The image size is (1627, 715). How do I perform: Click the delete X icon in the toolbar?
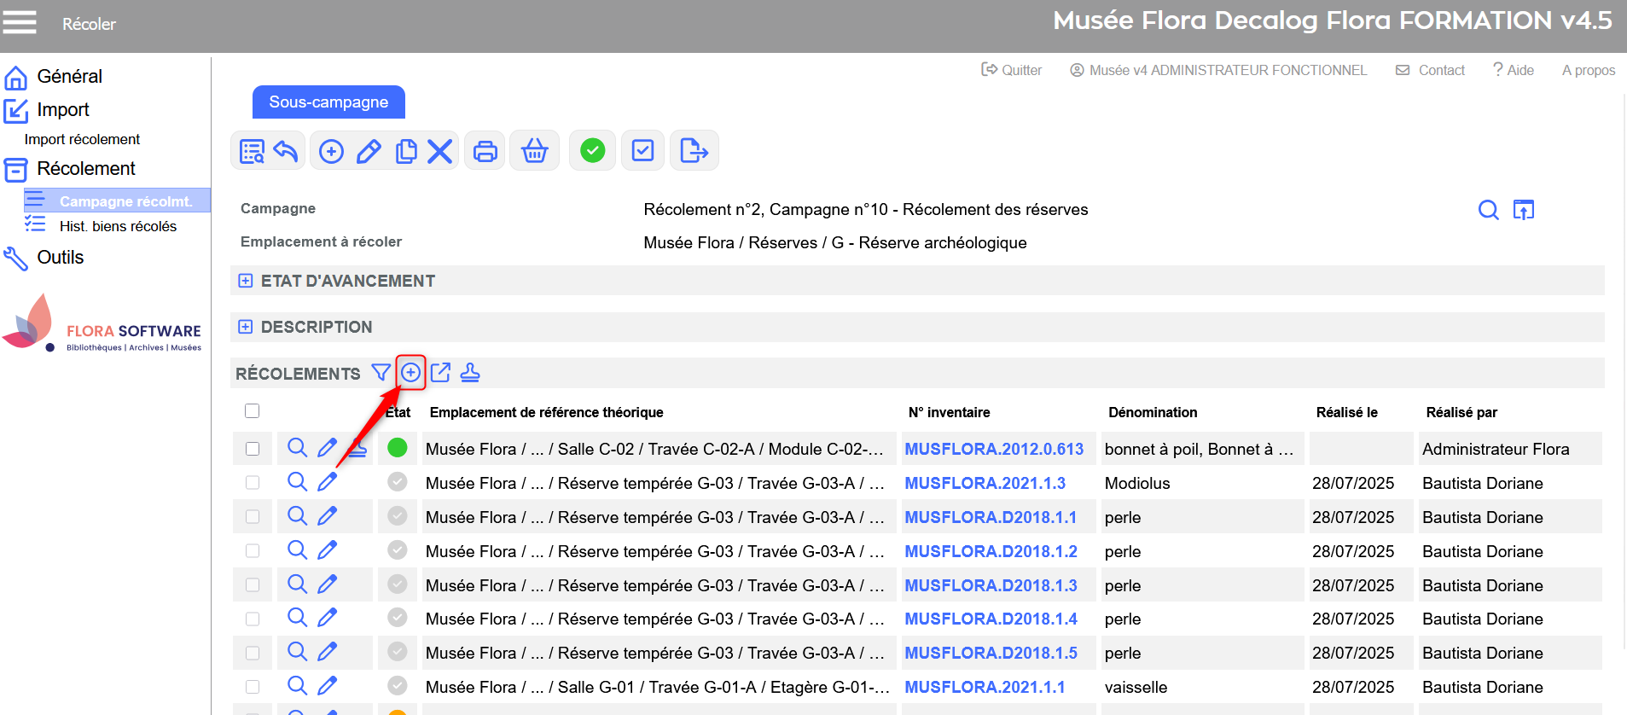[x=439, y=152]
